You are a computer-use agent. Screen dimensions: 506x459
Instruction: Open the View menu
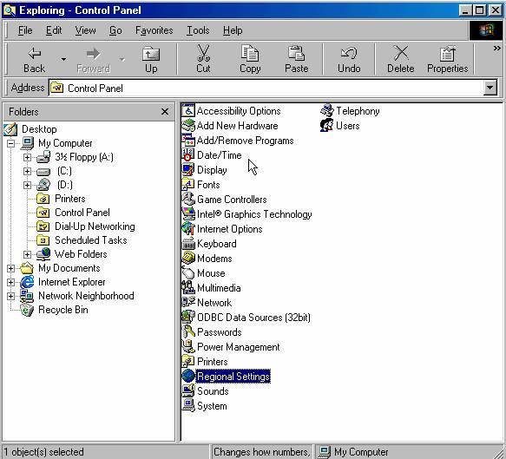85,30
